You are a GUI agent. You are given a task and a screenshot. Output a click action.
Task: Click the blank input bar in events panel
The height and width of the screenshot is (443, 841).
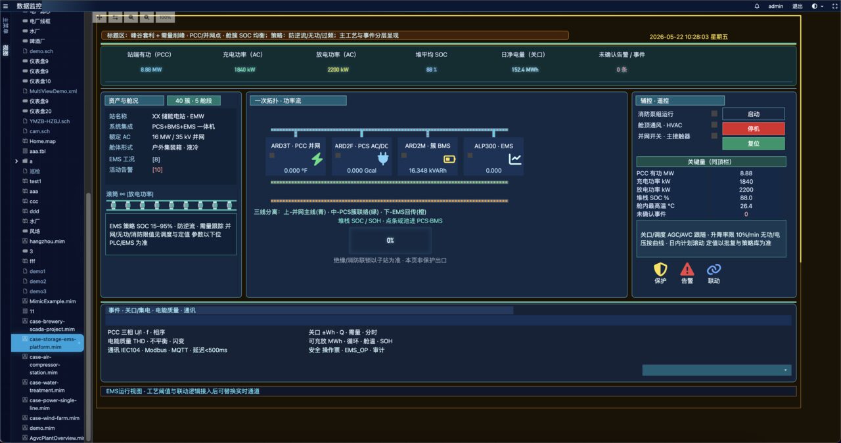(x=449, y=320)
